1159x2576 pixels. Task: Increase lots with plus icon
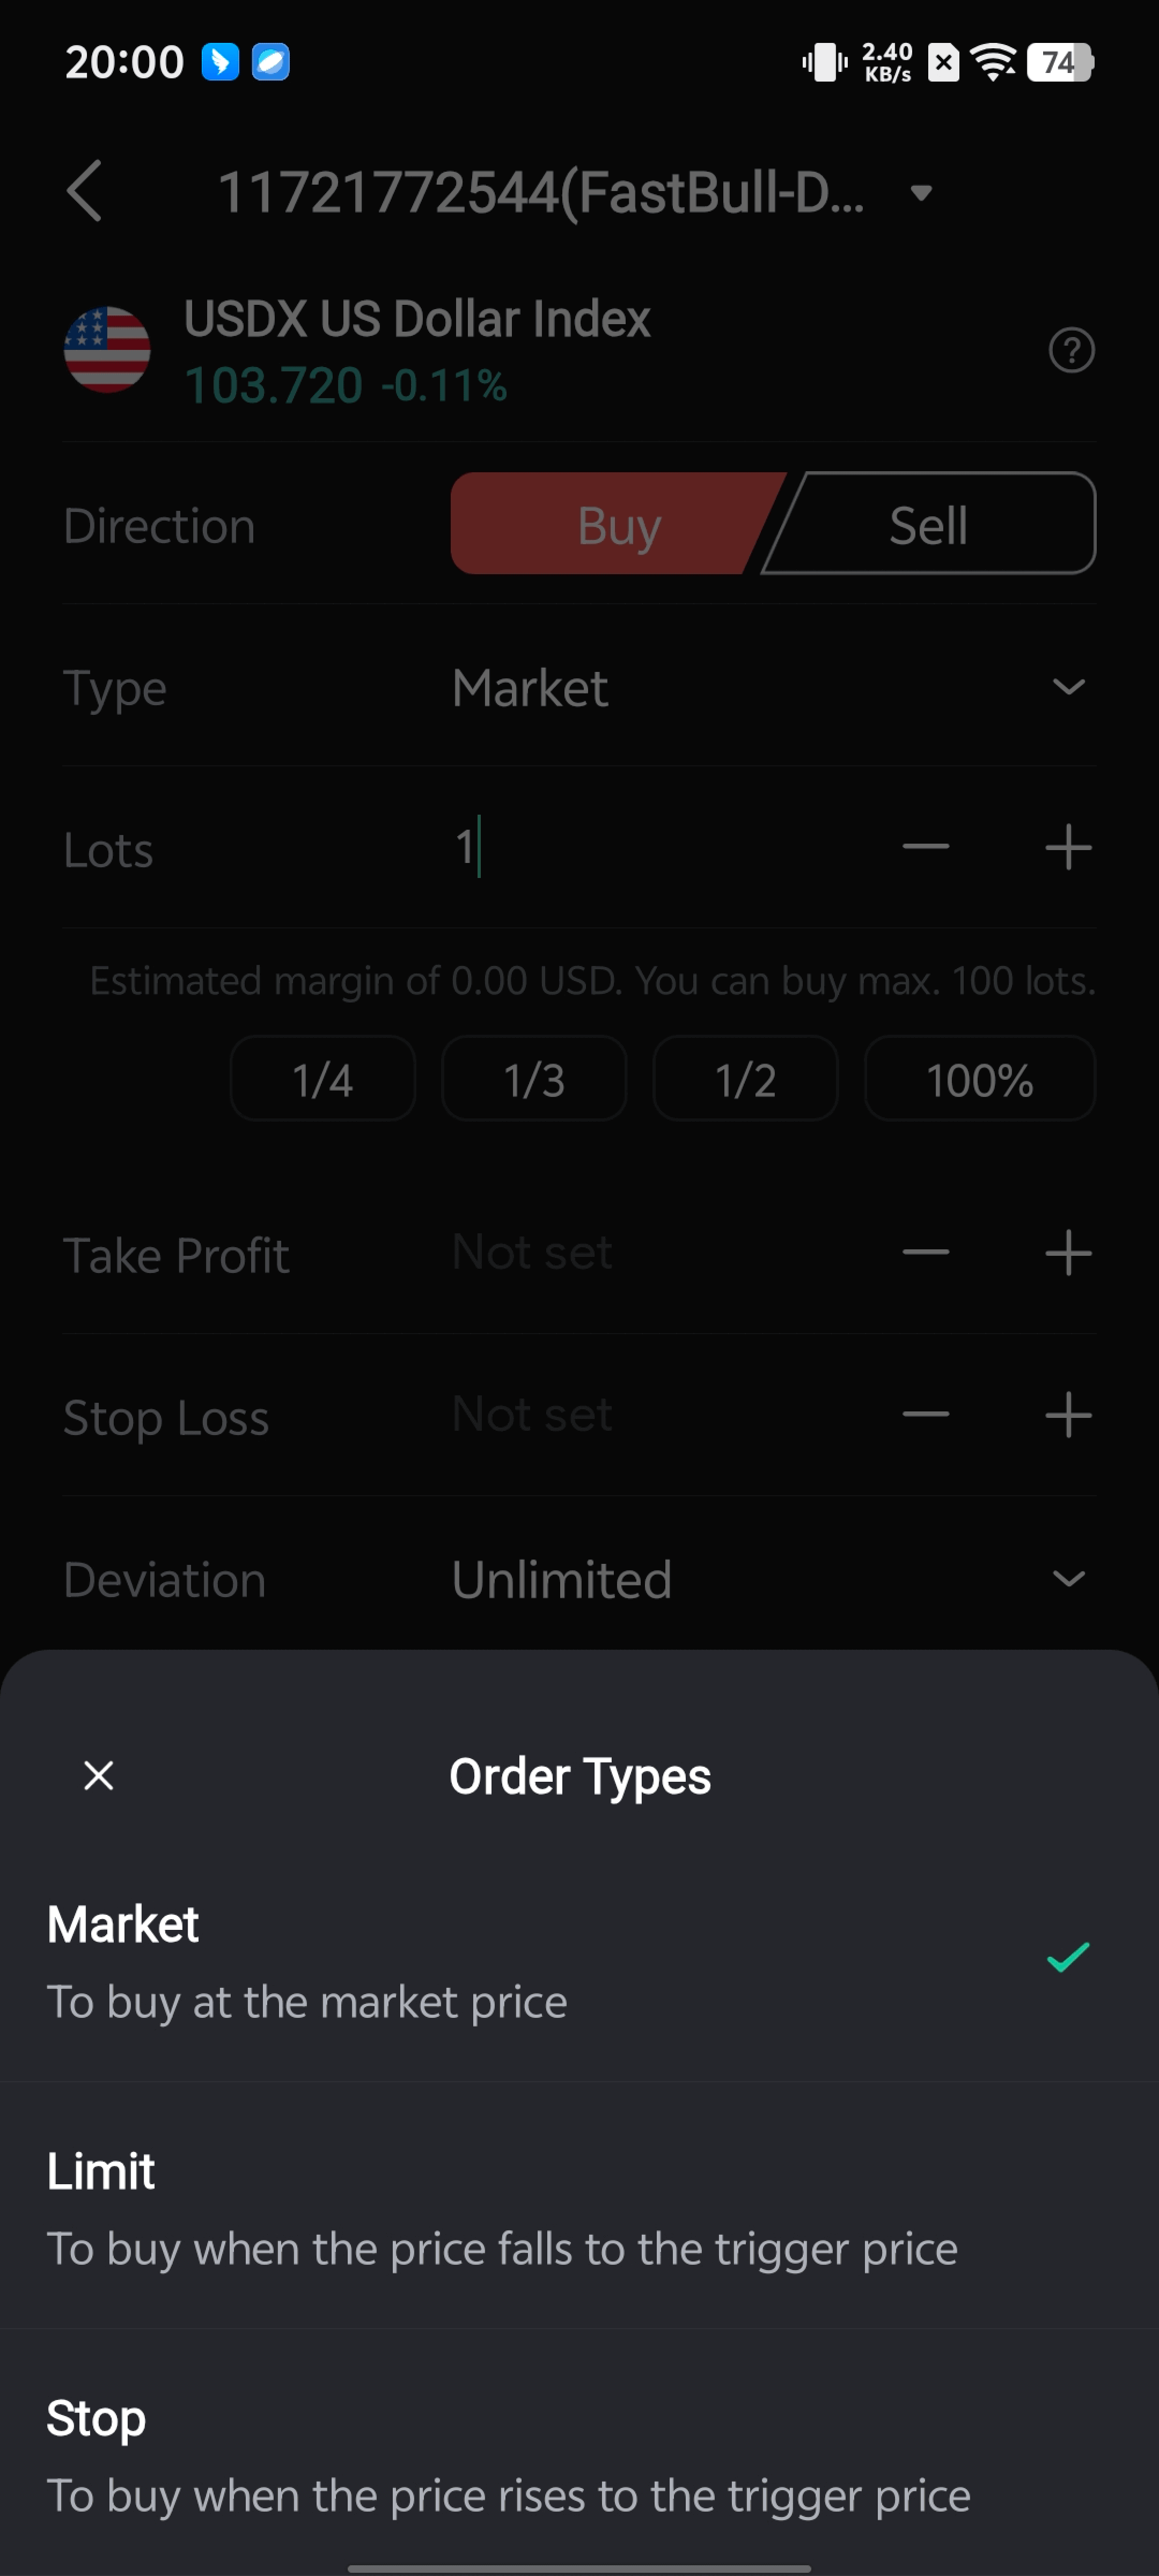(1067, 847)
